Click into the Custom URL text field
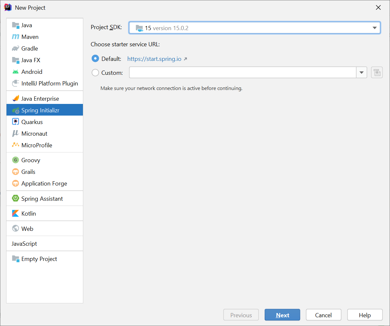Image resolution: width=390 pixels, height=326 pixels. point(243,73)
